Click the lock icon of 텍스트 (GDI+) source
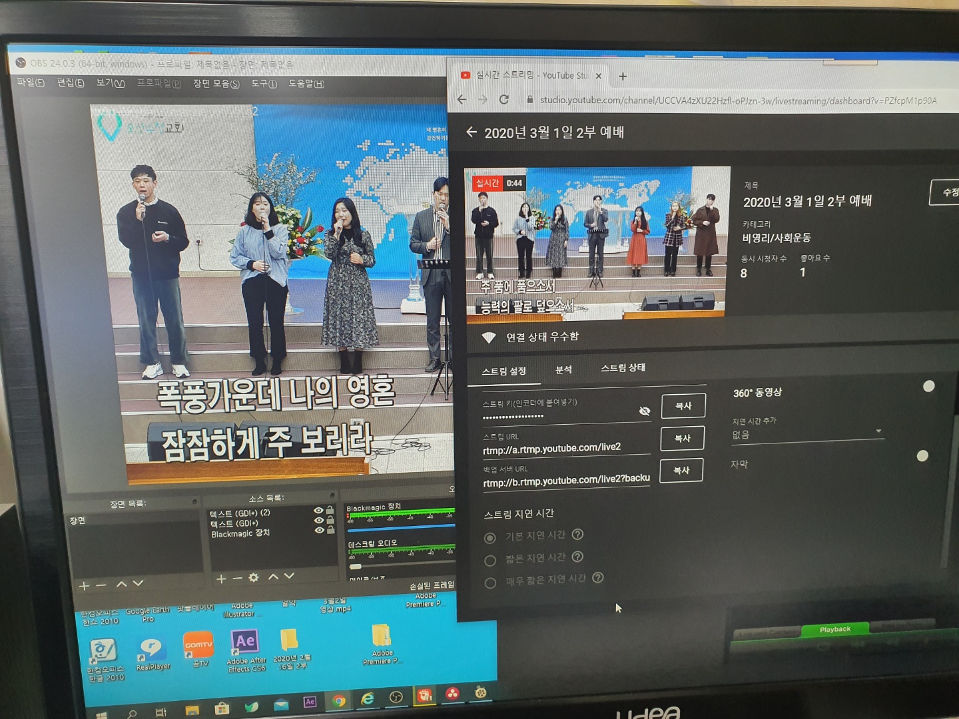Screen dimensions: 959x719 click(x=330, y=519)
